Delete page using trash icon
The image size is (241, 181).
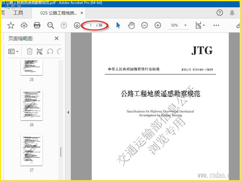(x=30, y=51)
